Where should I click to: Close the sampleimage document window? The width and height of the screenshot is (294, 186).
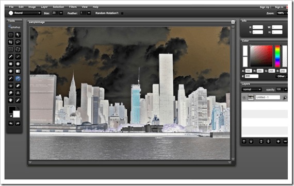[233, 22]
